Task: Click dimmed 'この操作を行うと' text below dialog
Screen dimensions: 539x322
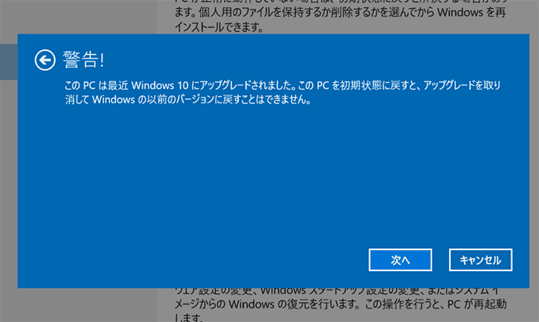Action: pos(404,304)
